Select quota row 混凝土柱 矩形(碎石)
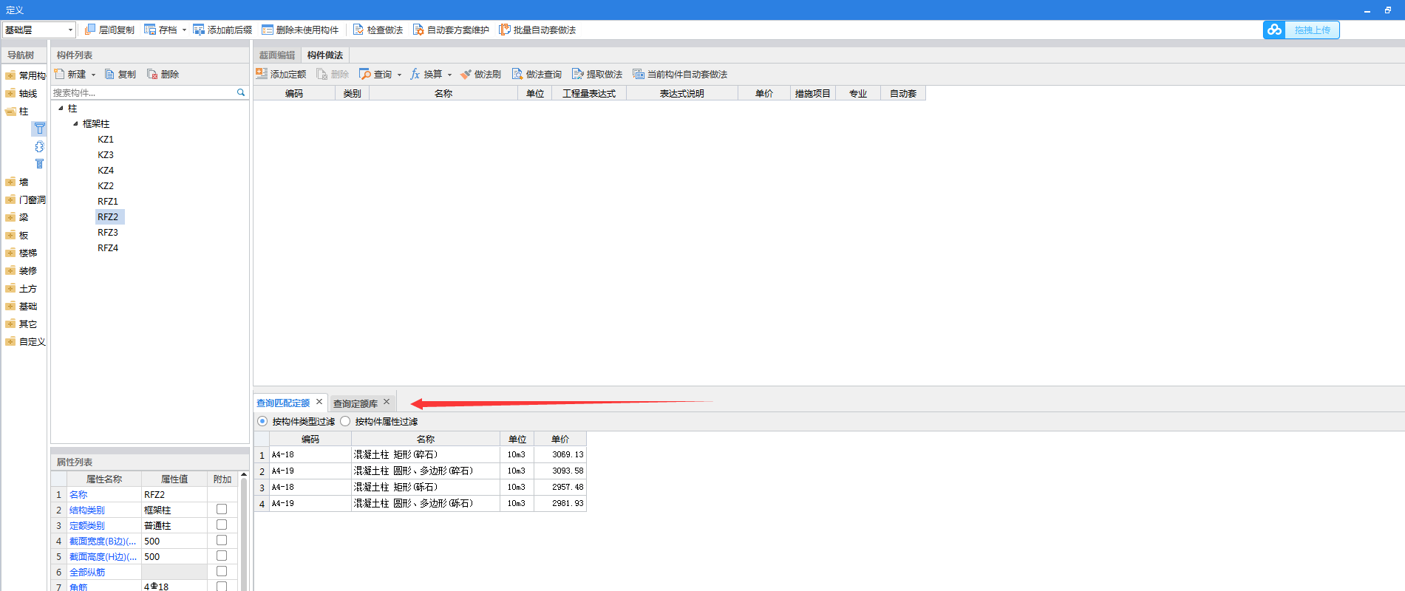Image resolution: width=1405 pixels, height=591 pixels. point(420,454)
